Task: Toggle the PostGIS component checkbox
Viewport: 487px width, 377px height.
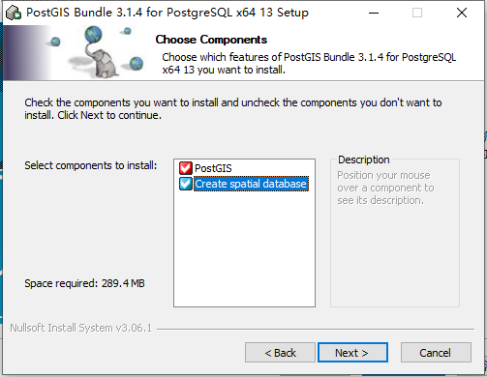Action: tap(186, 168)
